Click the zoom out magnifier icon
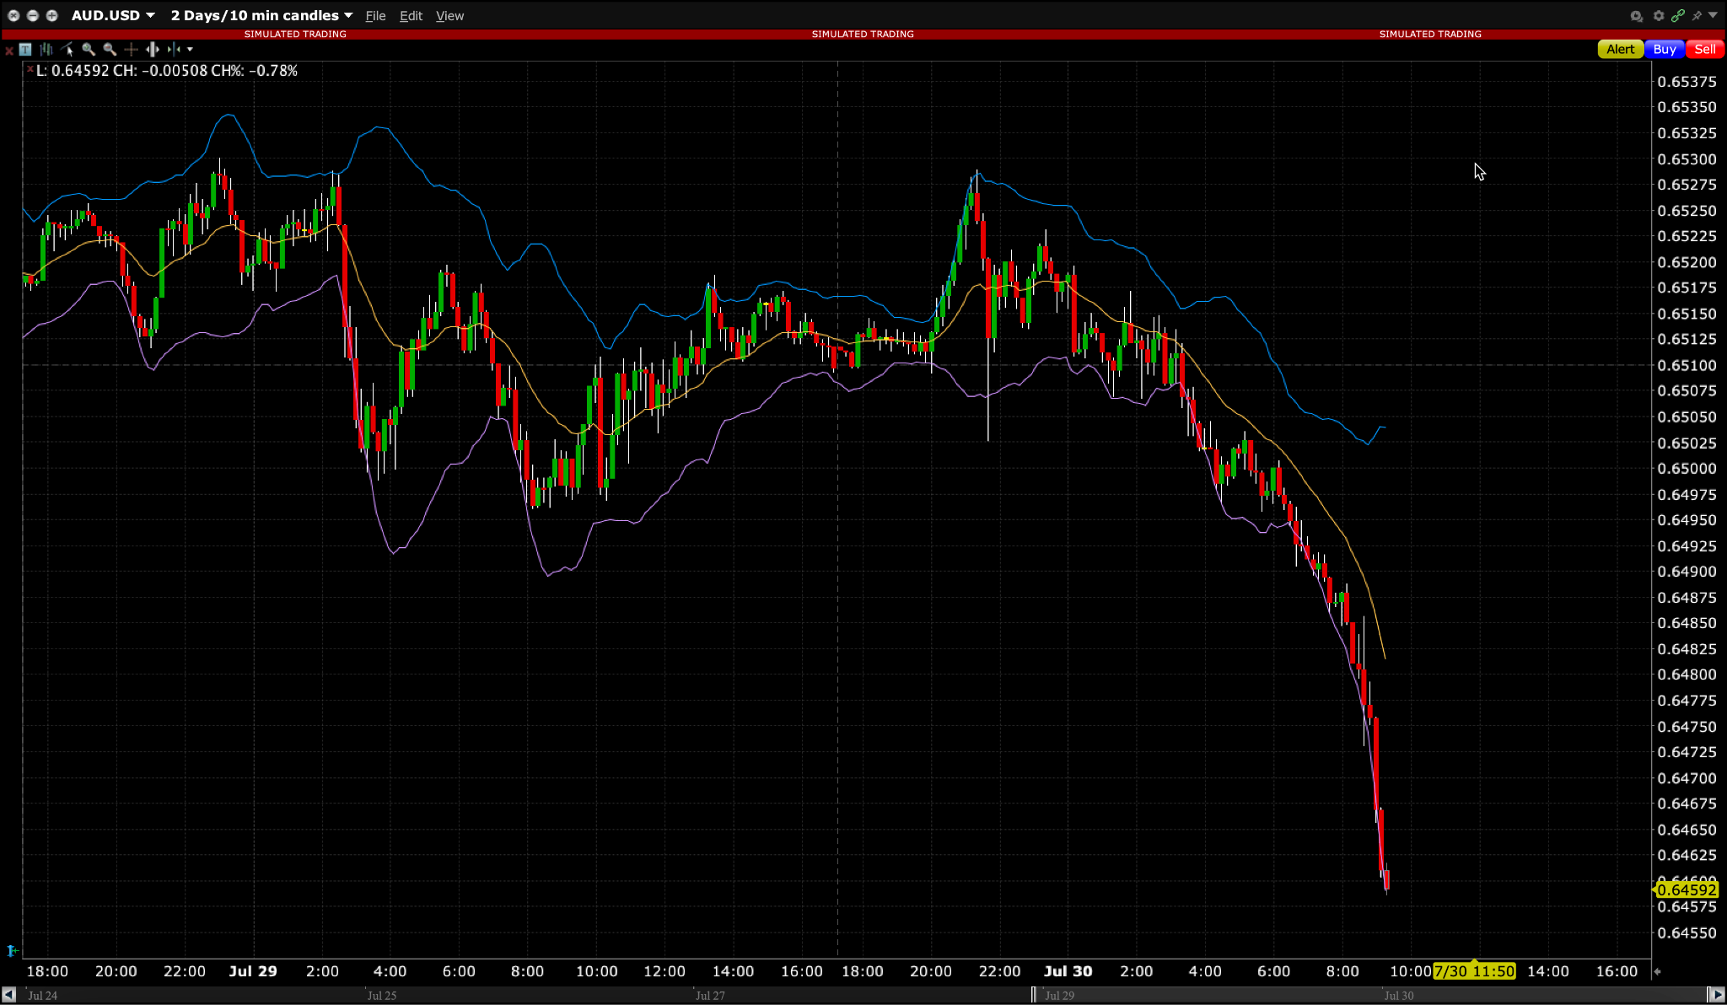 (x=110, y=50)
